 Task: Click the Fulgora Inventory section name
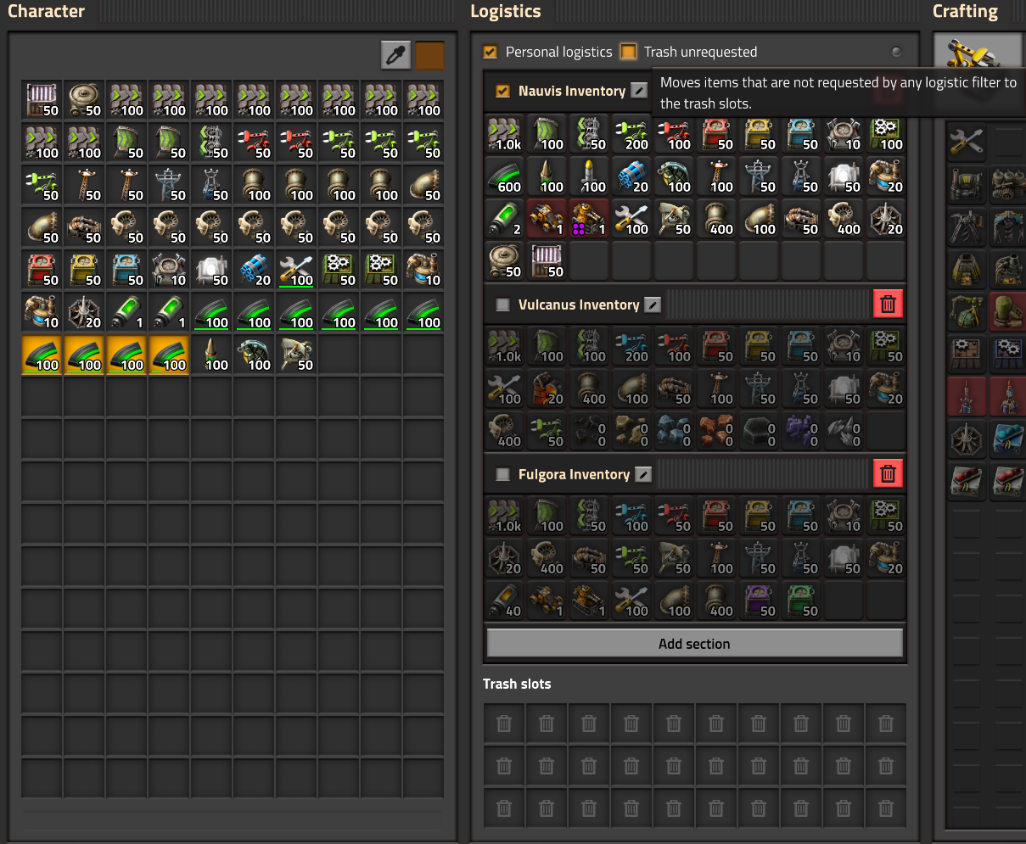point(575,474)
